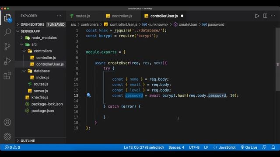Open the Explorer view in activity bar

pyautogui.click(x=7, y=18)
